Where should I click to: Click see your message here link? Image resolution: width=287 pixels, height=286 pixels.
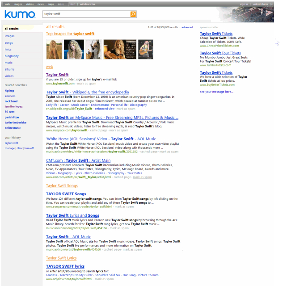pyautogui.click(x=216, y=92)
